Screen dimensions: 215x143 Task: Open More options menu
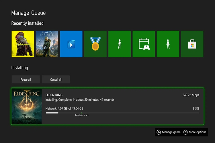(195, 132)
